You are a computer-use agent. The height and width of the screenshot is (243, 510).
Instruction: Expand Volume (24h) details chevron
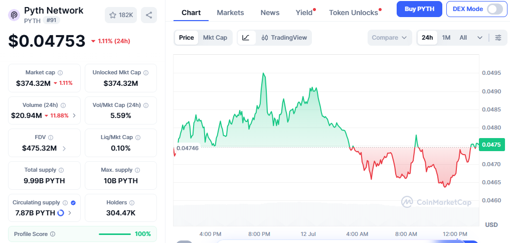75,115
